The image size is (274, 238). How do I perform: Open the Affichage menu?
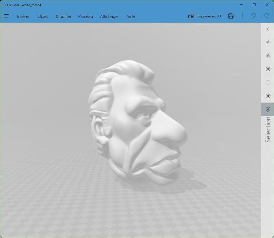pyautogui.click(x=109, y=16)
